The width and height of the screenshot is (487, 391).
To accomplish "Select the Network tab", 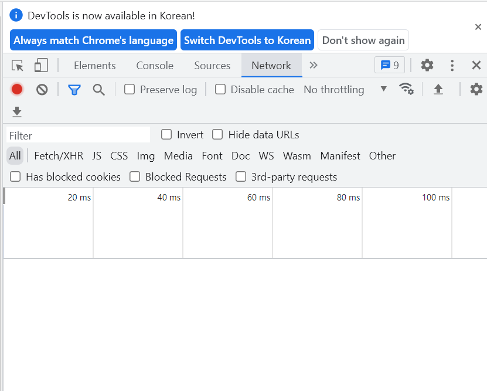I will [271, 66].
